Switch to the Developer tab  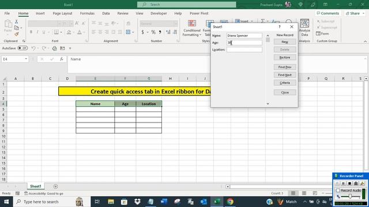click(x=159, y=13)
